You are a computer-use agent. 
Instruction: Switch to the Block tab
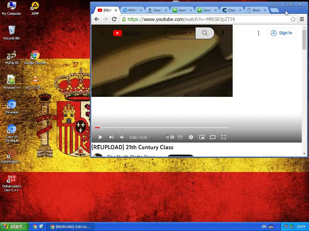coord(256,10)
